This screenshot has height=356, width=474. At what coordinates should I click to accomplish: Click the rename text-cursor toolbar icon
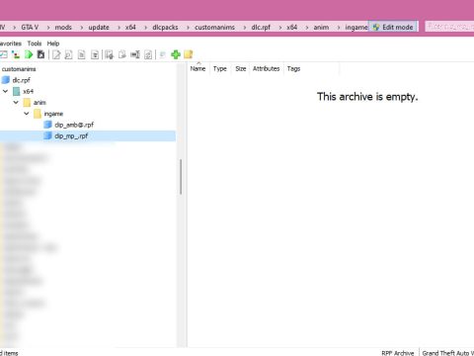tap(135, 54)
